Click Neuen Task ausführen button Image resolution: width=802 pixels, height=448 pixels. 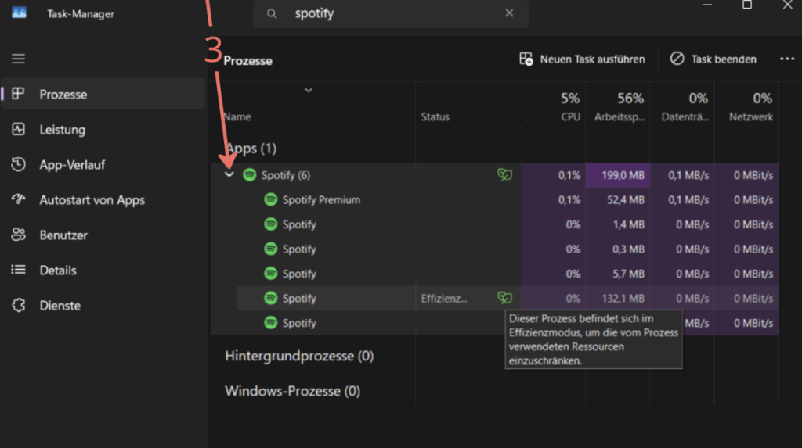tap(582, 59)
